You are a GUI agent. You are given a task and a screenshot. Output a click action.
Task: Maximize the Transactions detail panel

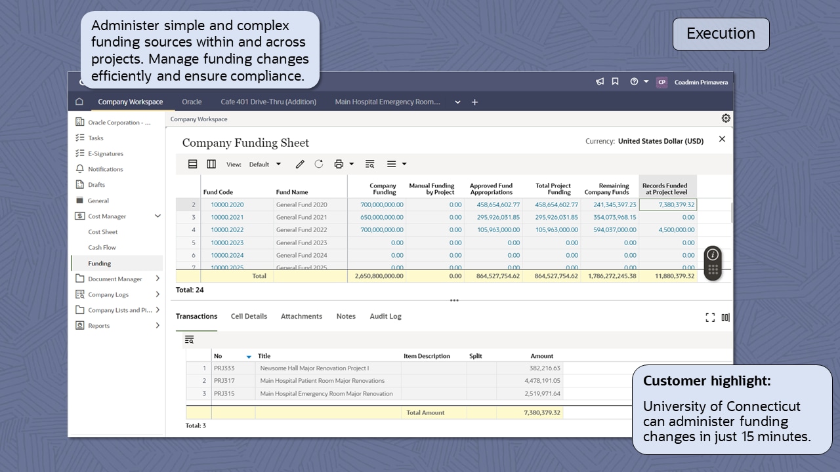(710, 317)
